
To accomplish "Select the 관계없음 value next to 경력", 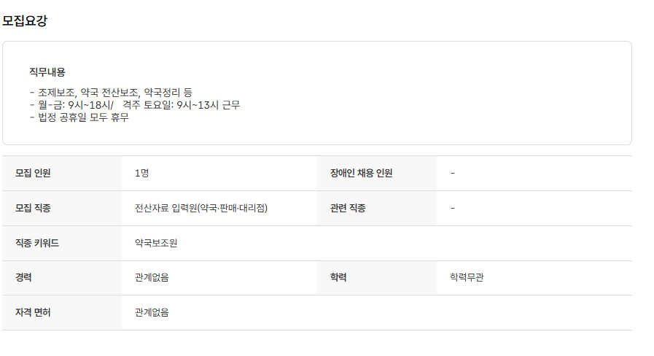I will coord(152,277).
